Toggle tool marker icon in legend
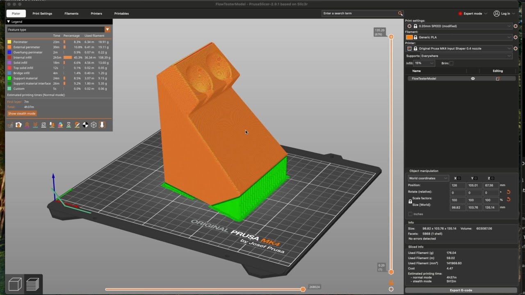This screenshot has width=525, height=295. click(x=102, y=125)
